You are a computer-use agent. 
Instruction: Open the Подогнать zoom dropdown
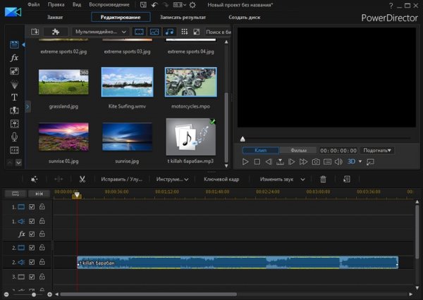pyautogui.click(x=378, y=150)
